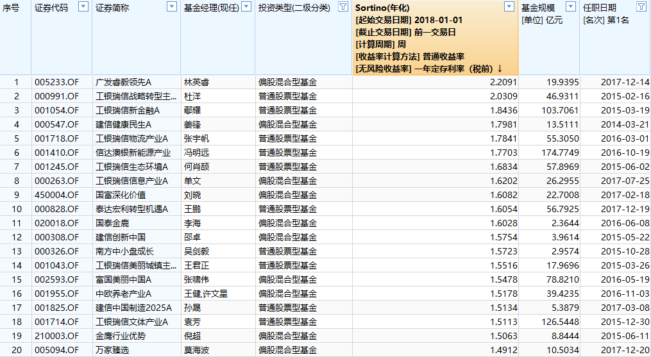The width and height of the screenshot is (651, 357).
Task: Click fund name 万家臻选
Action: tap(112, 351)
